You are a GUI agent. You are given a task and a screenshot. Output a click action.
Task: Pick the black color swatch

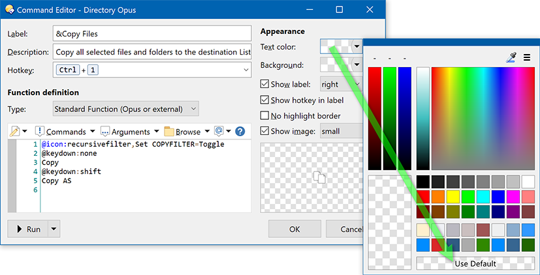[423, 182]
